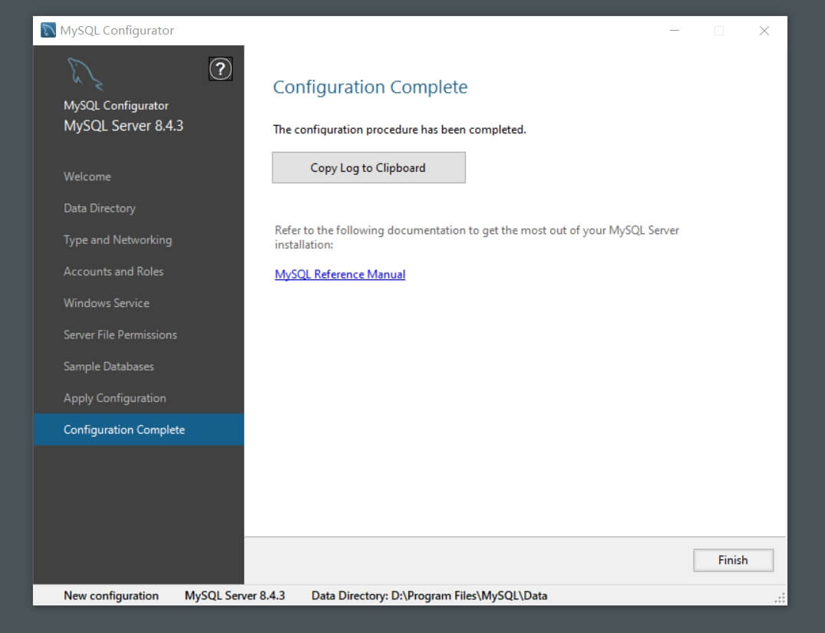Click the 'Configuration Complete' page heading
This screenshot has height=633, width=825.
pos(370,87)
